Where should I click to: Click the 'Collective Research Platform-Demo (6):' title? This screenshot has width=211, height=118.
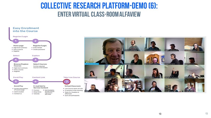(99, 6)
